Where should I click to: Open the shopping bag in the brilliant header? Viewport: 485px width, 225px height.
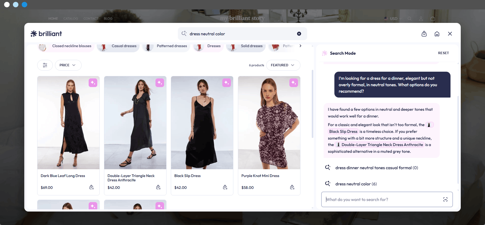coord(424,34)
